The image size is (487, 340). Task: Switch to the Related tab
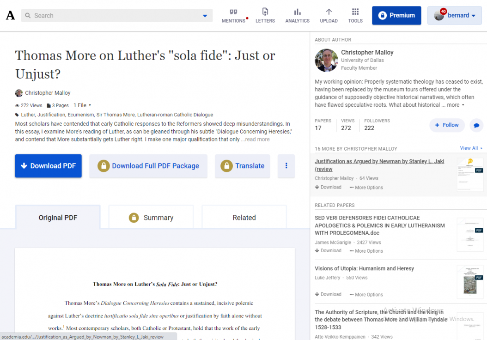pos(244,218)
